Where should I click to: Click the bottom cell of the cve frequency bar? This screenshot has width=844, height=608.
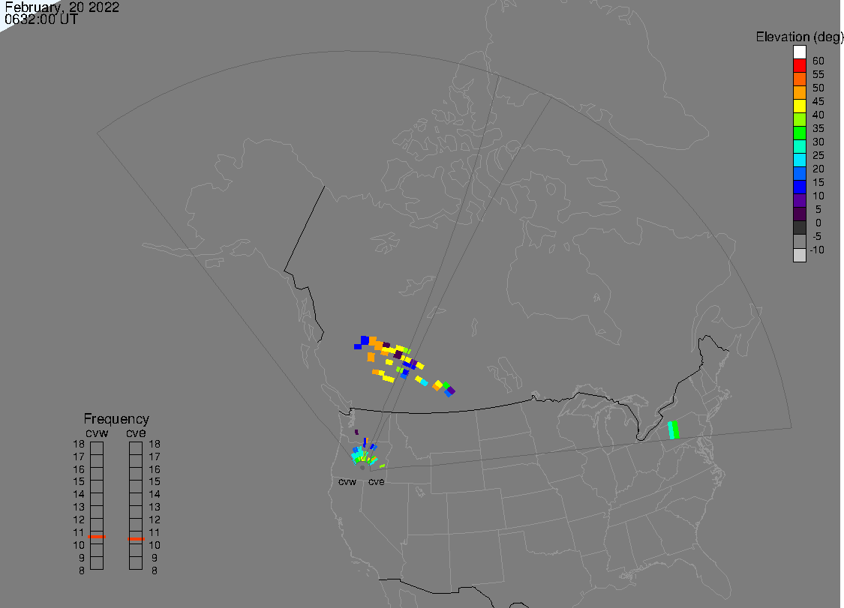pyautogui.click(x=136, y=563)
